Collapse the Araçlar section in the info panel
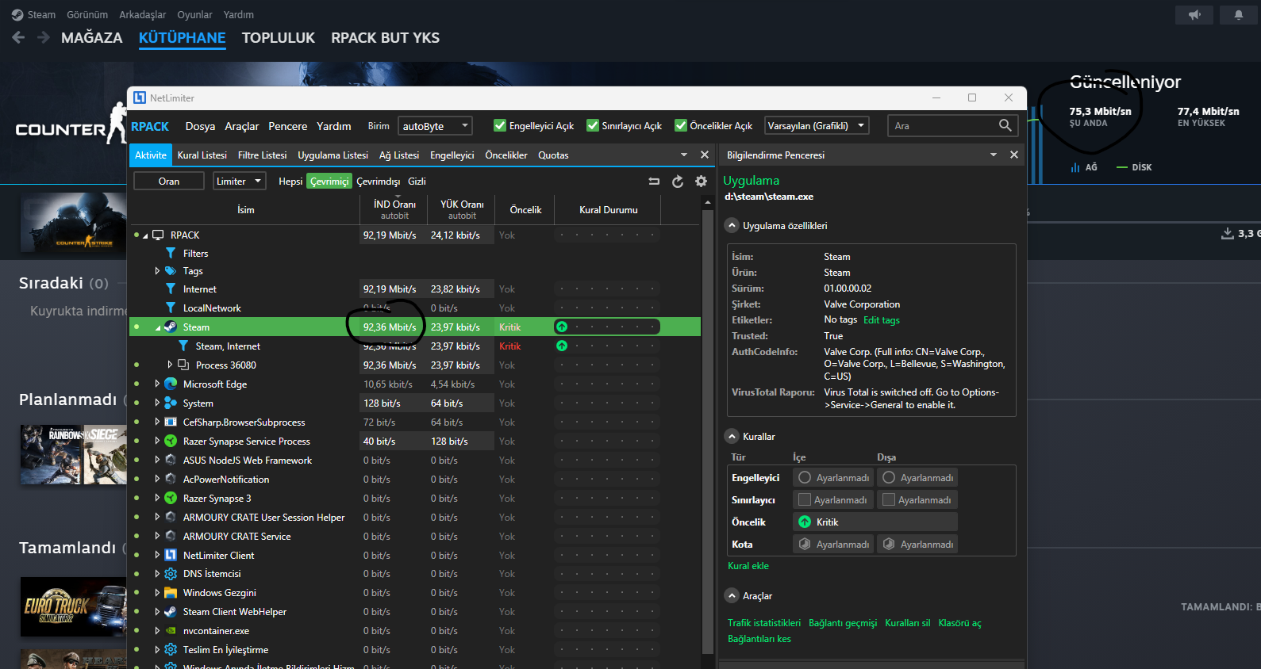1261x669 pixels. click(x=732, y=595)
